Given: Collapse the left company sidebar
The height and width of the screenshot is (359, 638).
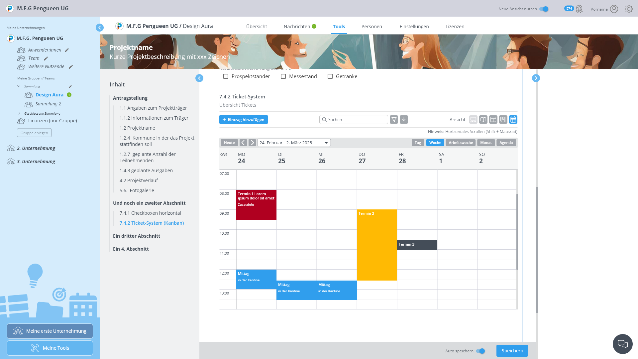Looking at the screenshot, I should coord(100,28).
